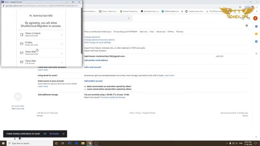The width and height of the screenshot is (260, 146).
Task: Click Details link for account activity
Action: coord(245,116)
